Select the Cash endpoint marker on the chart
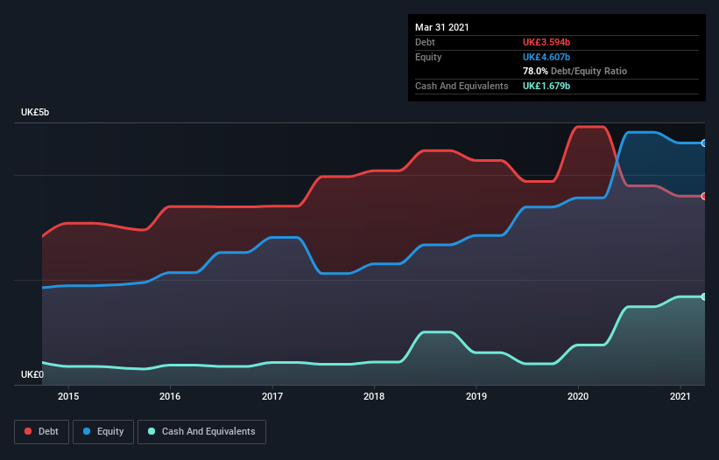719x460 pixels. click(x=704, y=296)
